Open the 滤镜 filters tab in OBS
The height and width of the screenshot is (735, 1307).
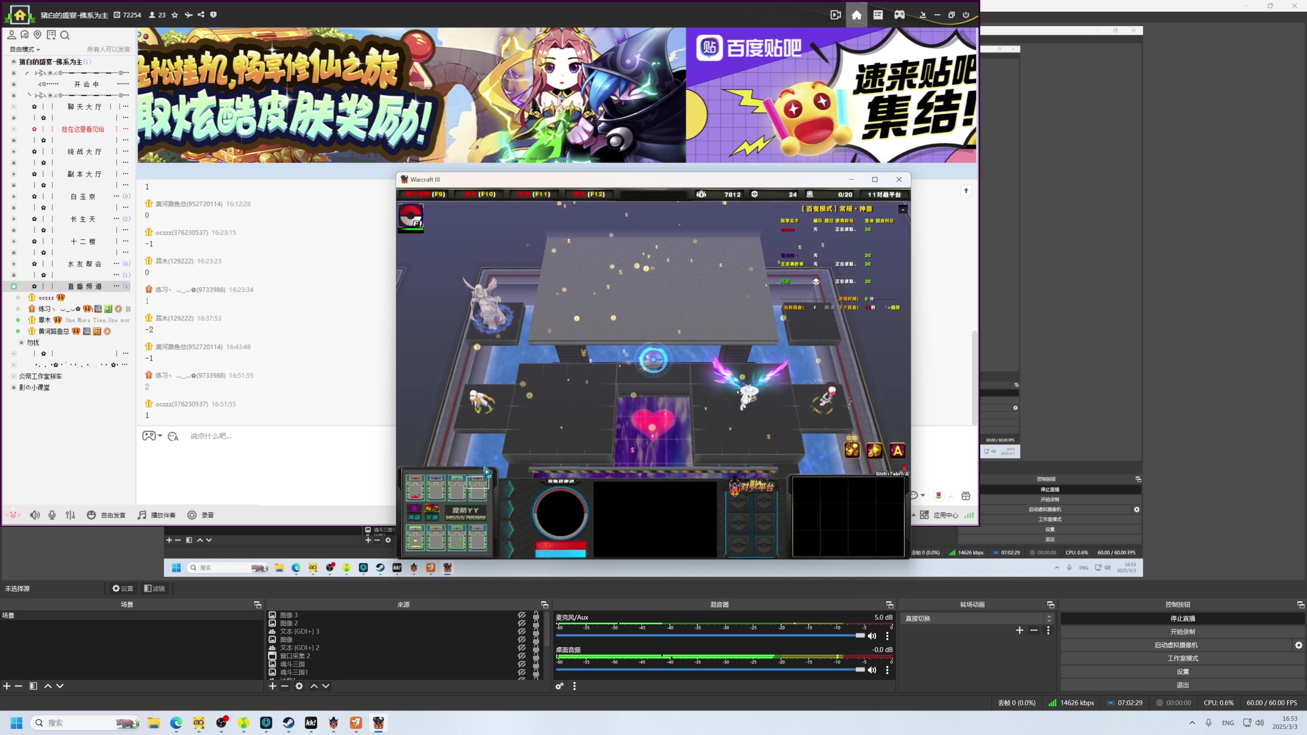[x=154, y=589]
